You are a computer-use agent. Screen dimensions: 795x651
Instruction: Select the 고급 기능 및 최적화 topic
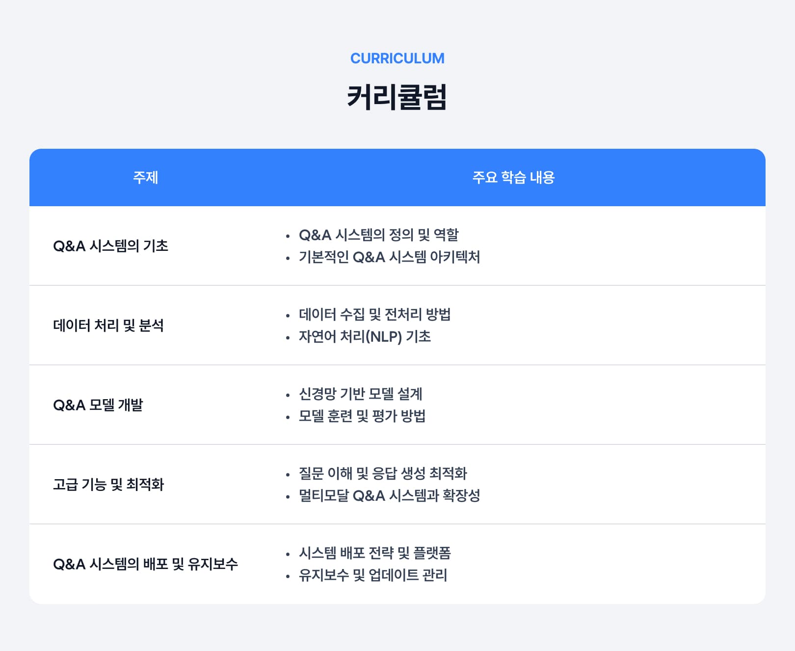click(x=108, y=484)
